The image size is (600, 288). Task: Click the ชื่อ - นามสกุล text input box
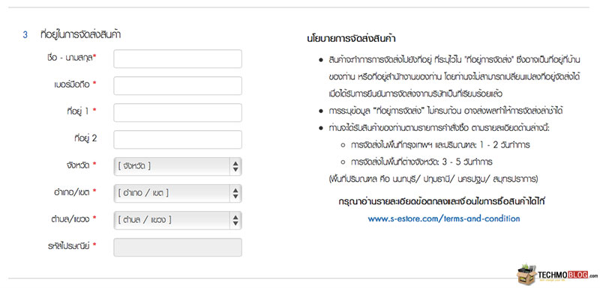(x=178, y=59)
